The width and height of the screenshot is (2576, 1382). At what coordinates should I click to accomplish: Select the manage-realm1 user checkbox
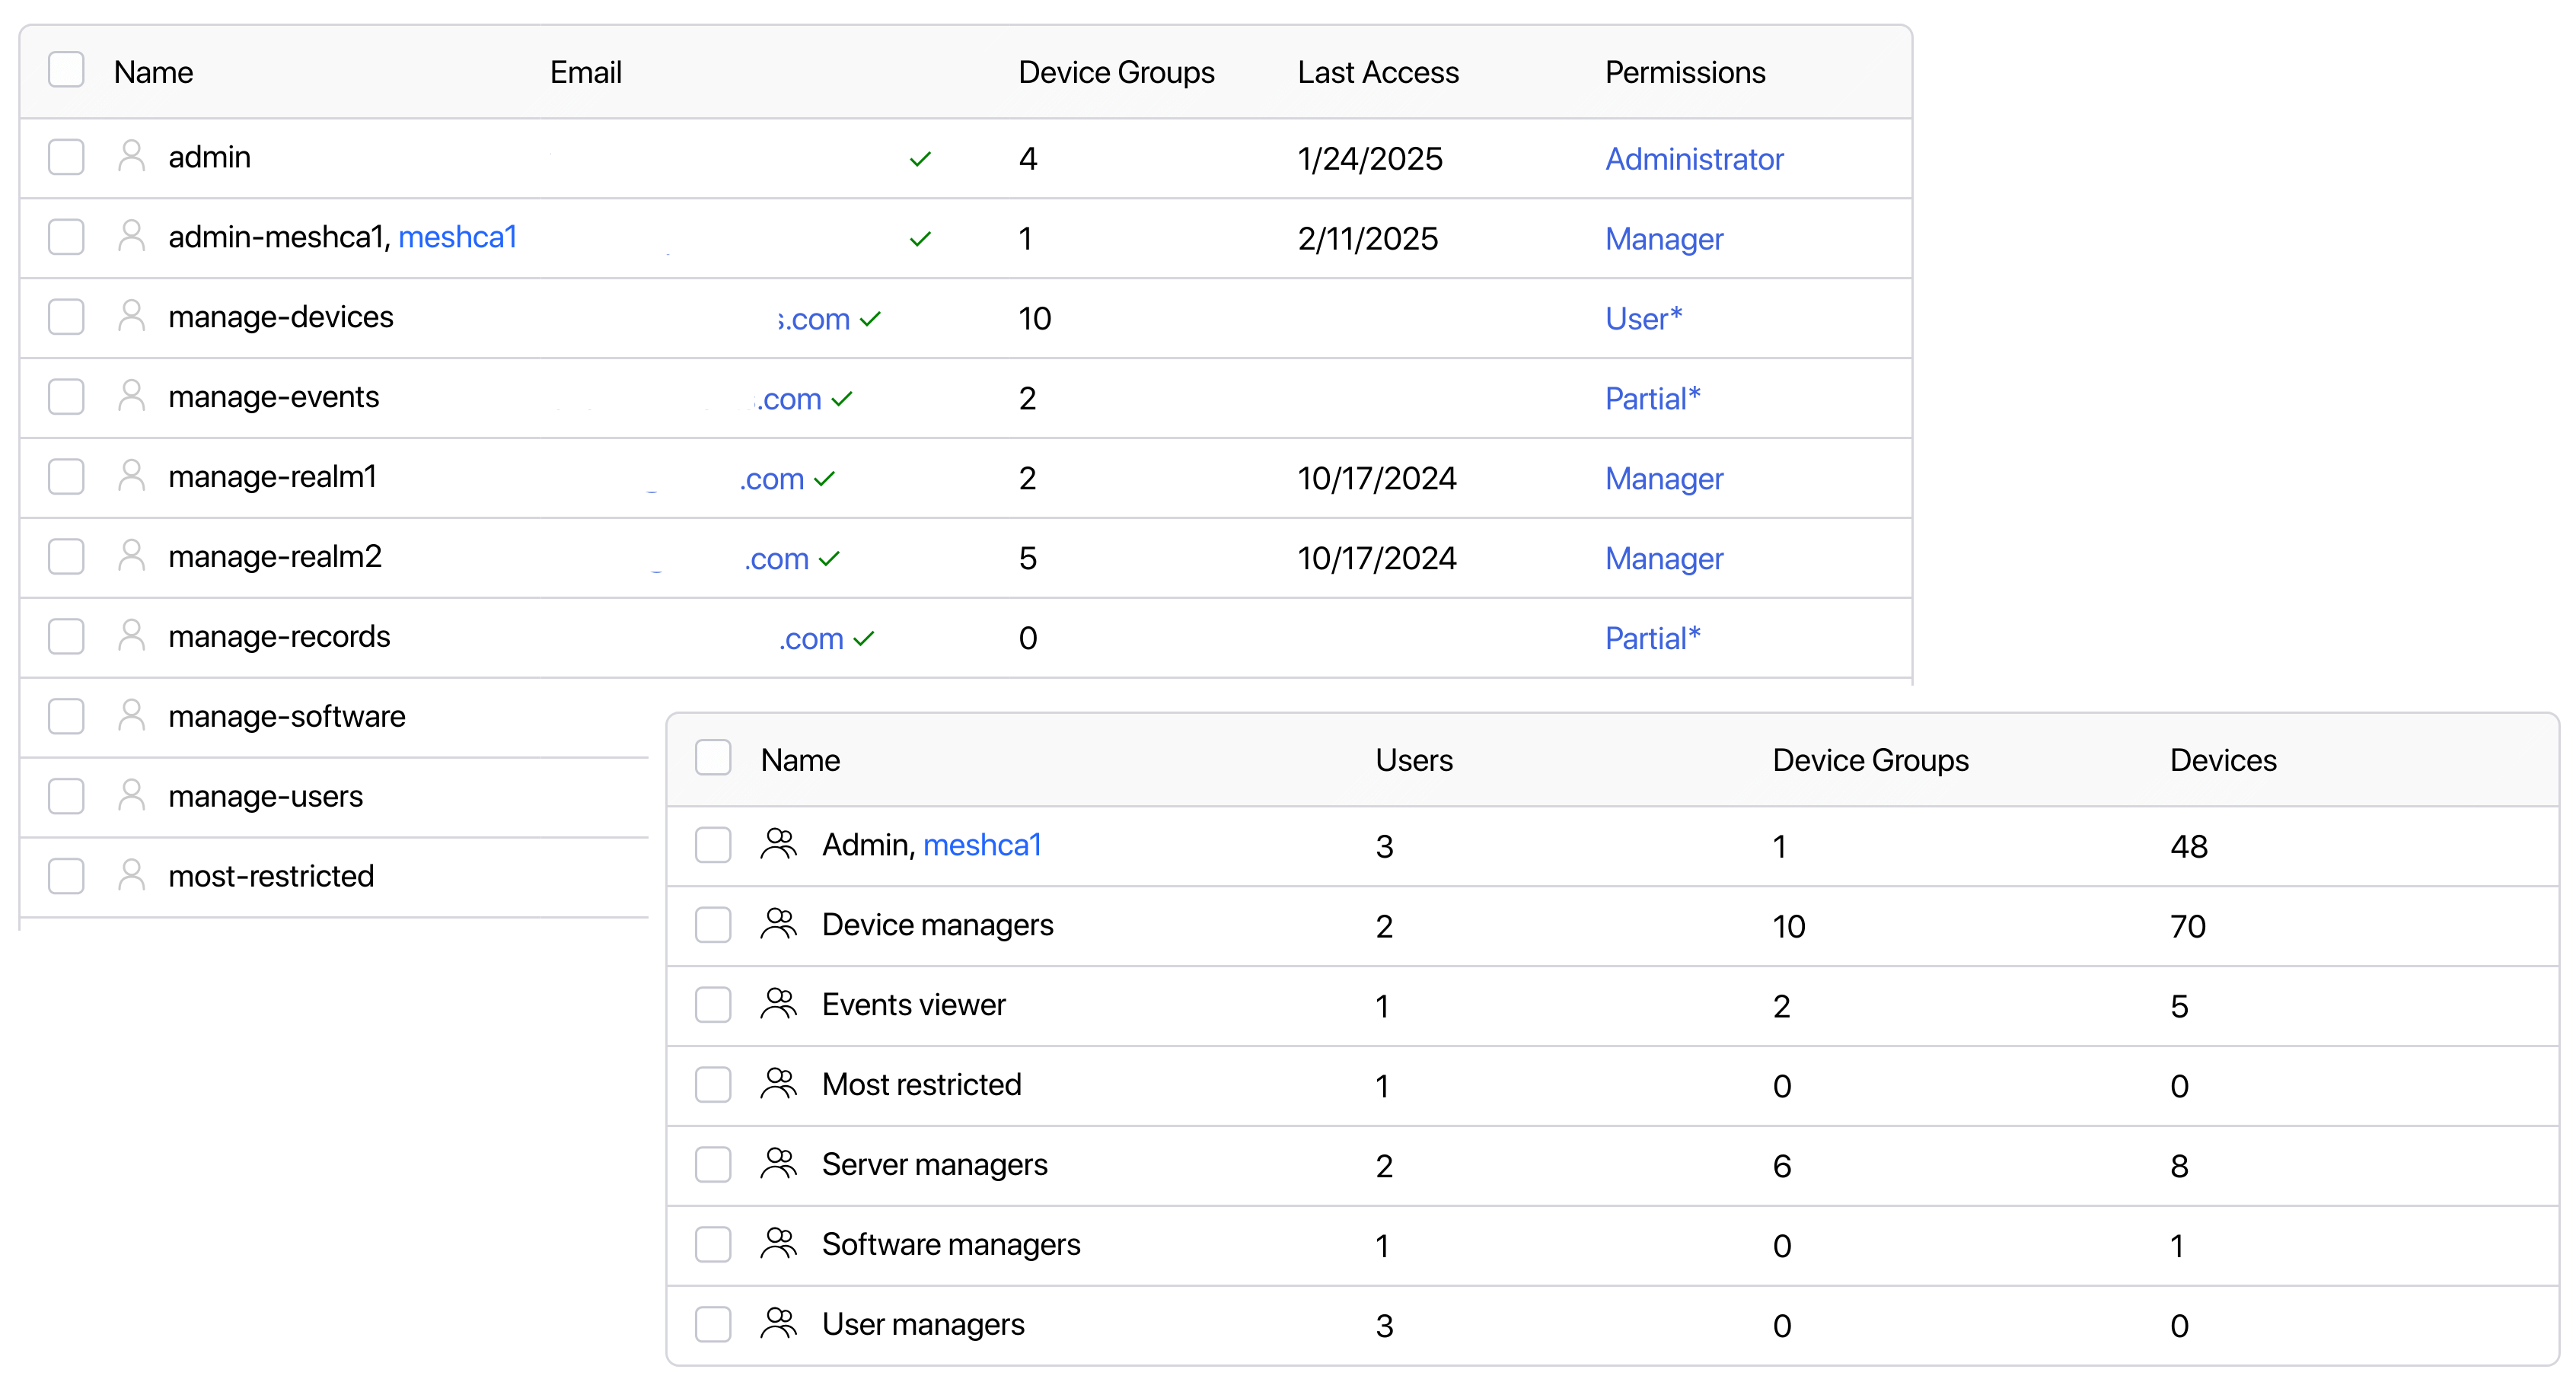point(66,476)
